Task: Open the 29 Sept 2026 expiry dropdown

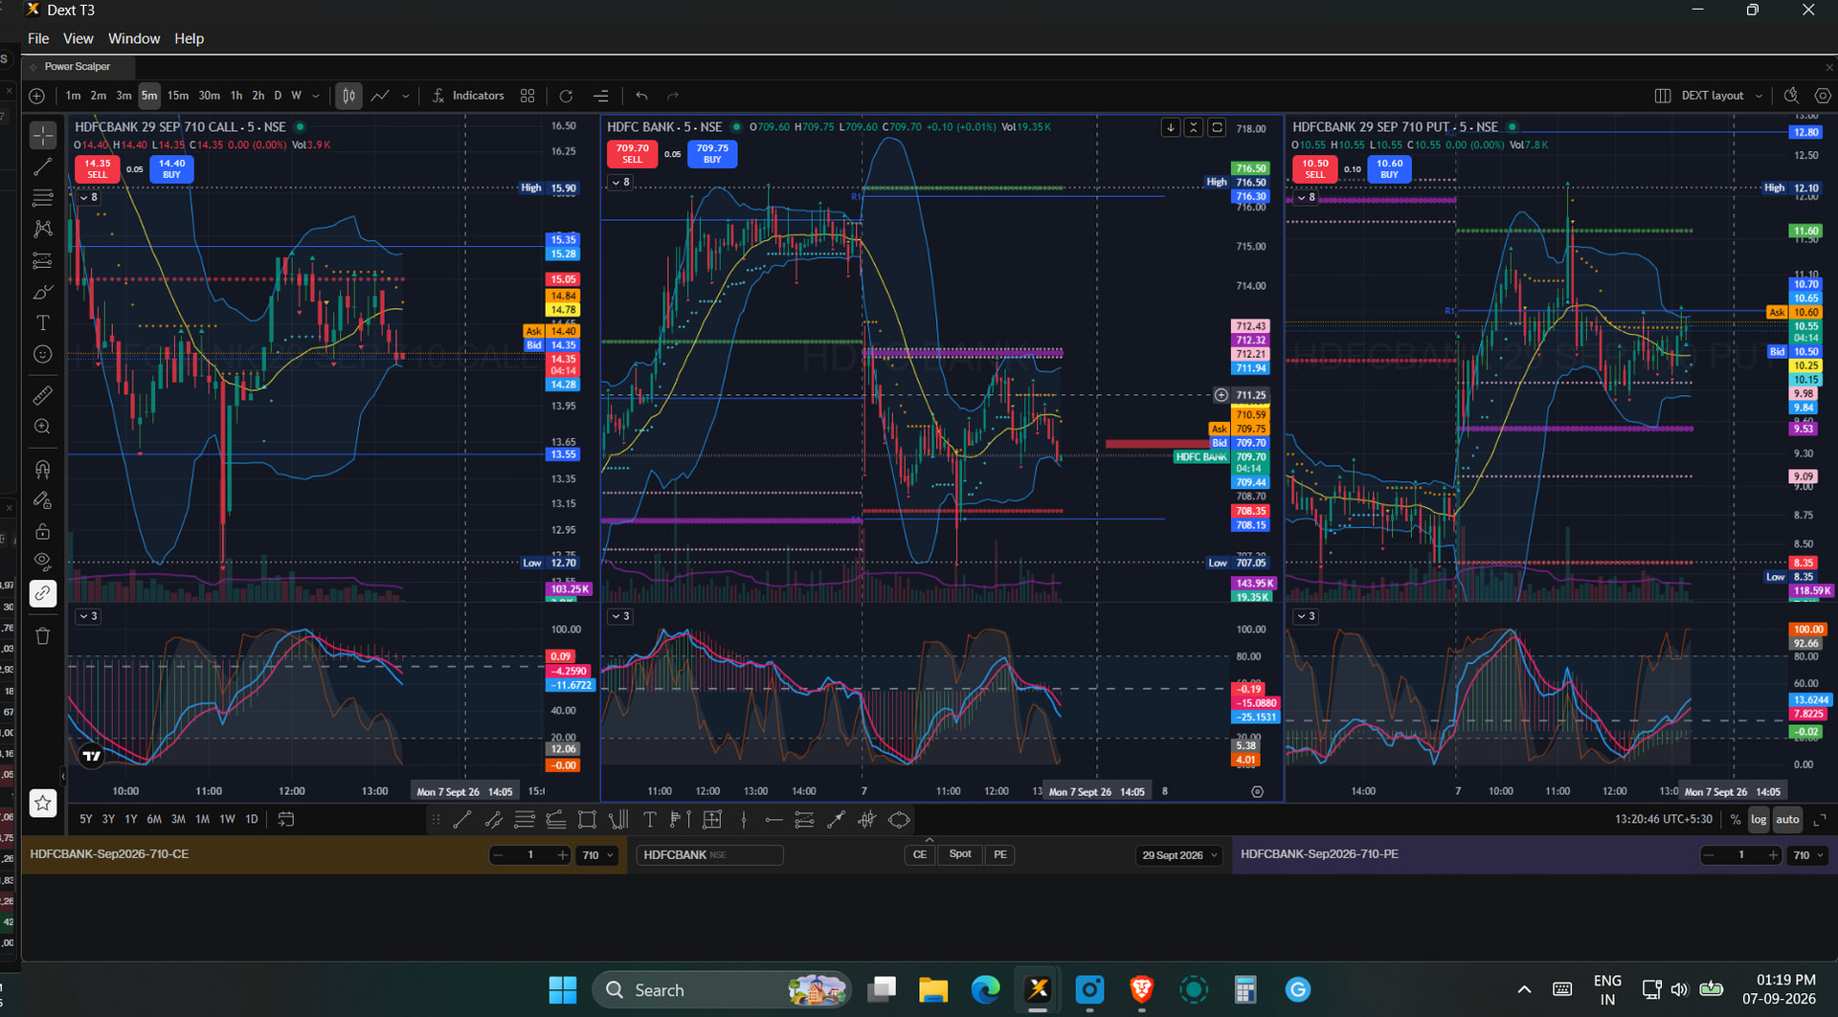Action: click(x=1179, y=856)
